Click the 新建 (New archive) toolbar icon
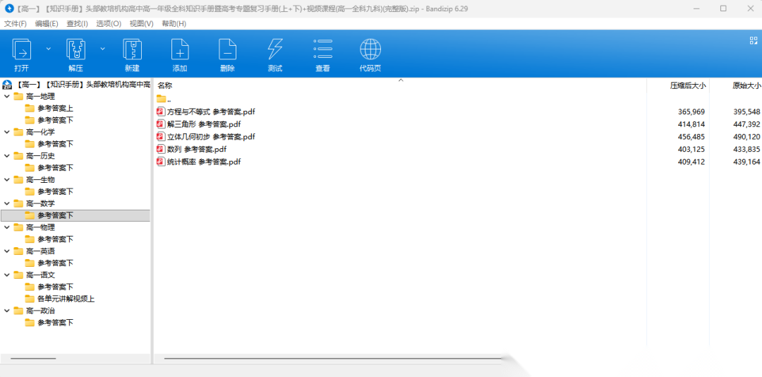This screenshot has height=377, width=762. click(x=132, y=50)
